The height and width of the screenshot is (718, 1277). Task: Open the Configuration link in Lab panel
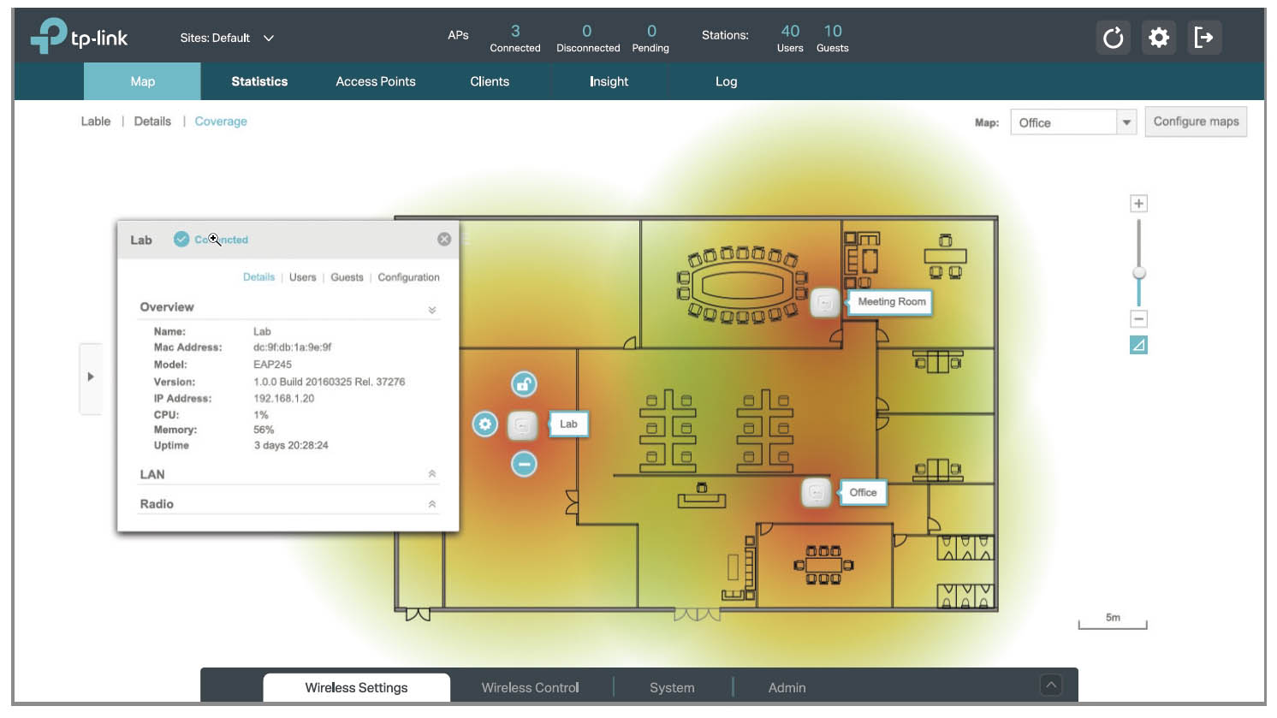click(x=408, y=277)
